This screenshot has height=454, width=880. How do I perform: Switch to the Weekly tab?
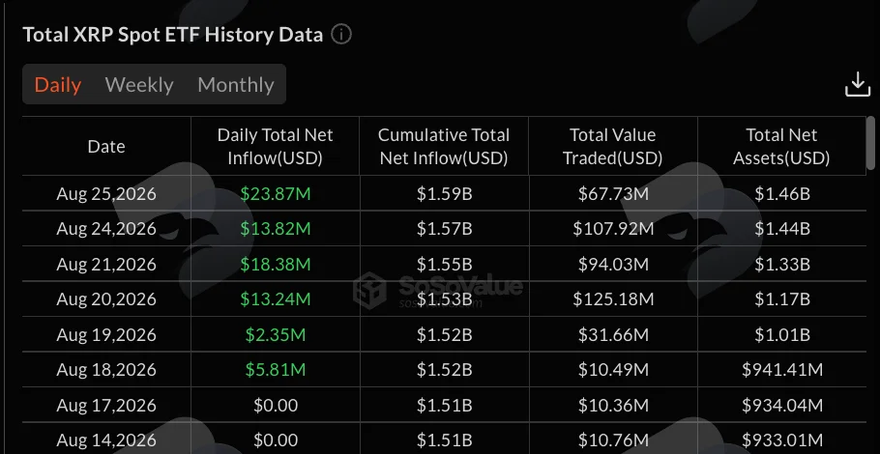(139, 85)
